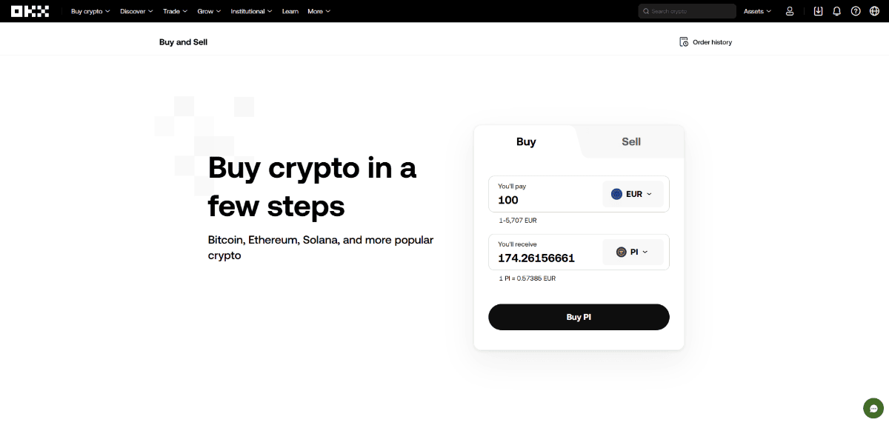The width and height of the screenshot is (889, 425).
Task: Select the Buy tab
Action: [x=526, y=141]
